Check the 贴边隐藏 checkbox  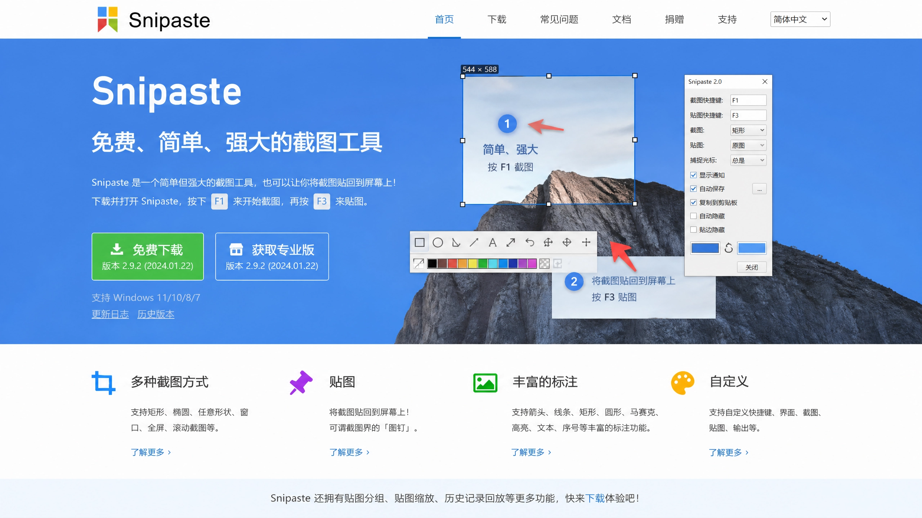tap(693, 230)
